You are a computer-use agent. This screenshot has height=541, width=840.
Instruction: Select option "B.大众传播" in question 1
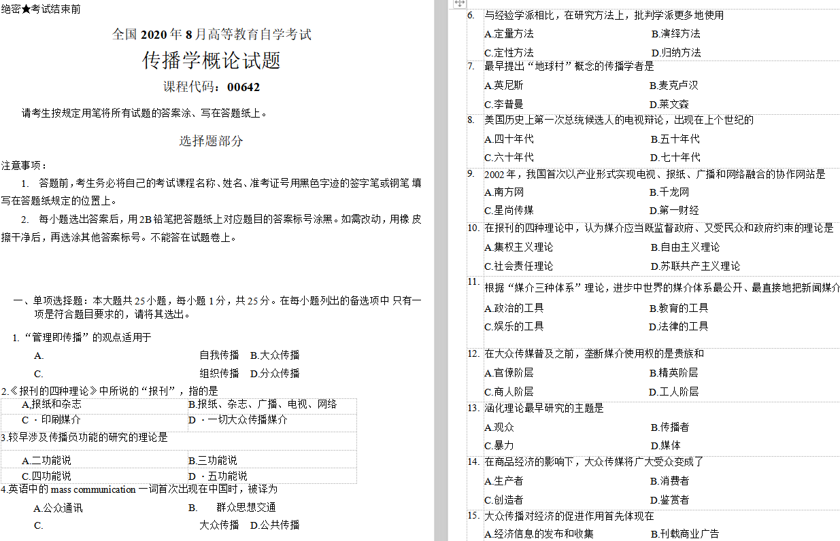coord(275,355)
